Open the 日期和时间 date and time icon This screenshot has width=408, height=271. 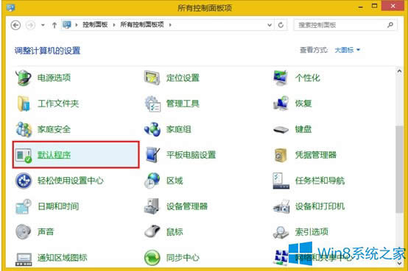click(24, 206)
